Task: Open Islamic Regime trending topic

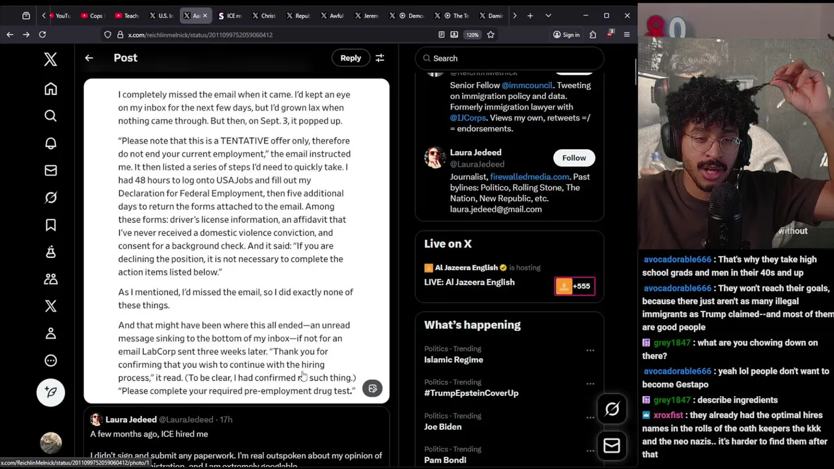Action: click(453, 360)
